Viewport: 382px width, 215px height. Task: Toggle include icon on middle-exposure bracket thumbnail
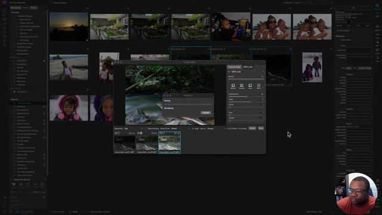[138, 133]
